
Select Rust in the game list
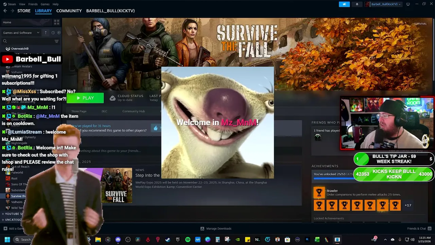(14, 178)
